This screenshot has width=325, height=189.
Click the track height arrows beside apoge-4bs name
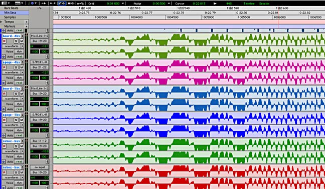[23, 62]
